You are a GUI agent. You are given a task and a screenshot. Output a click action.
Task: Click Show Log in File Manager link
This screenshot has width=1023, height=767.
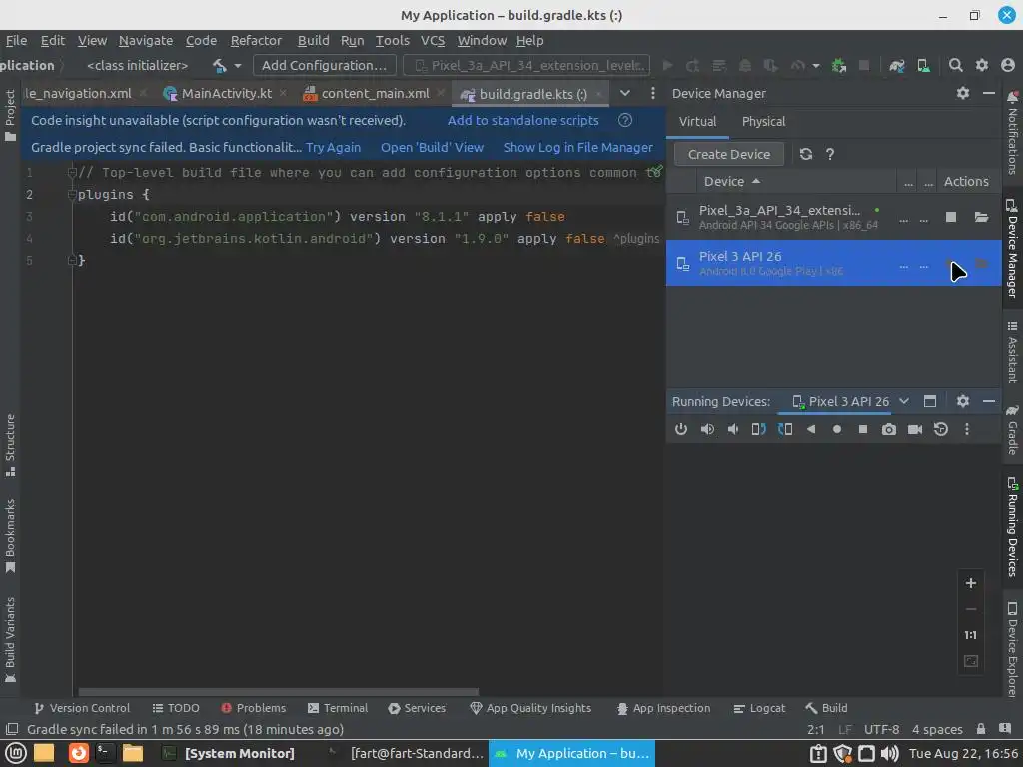(x=578, y=148)
